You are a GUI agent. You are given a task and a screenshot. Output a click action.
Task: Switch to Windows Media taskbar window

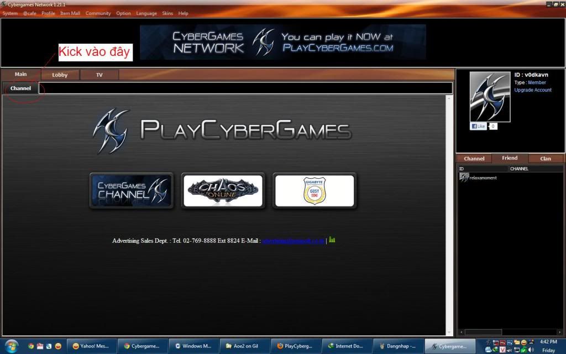click(194, 346)
